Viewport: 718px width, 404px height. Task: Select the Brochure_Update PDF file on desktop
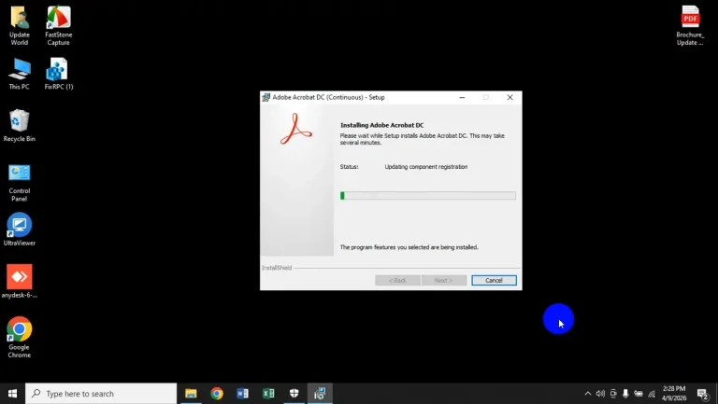[x=690, y=25]
